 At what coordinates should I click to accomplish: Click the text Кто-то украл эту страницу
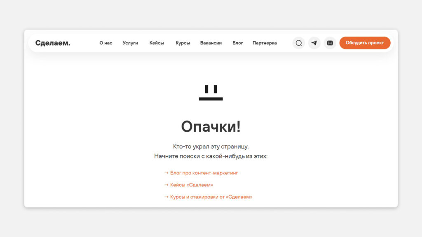tap(211, 146)
